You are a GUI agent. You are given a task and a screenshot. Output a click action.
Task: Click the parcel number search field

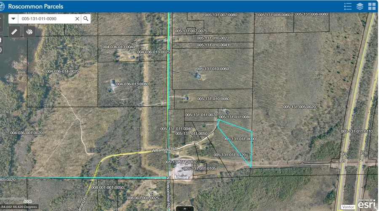tap(46, 18)
